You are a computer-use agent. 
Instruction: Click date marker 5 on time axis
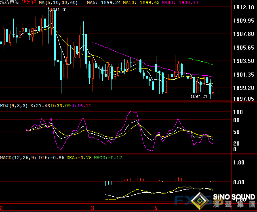pyautogui.click(x=156, y=208)
